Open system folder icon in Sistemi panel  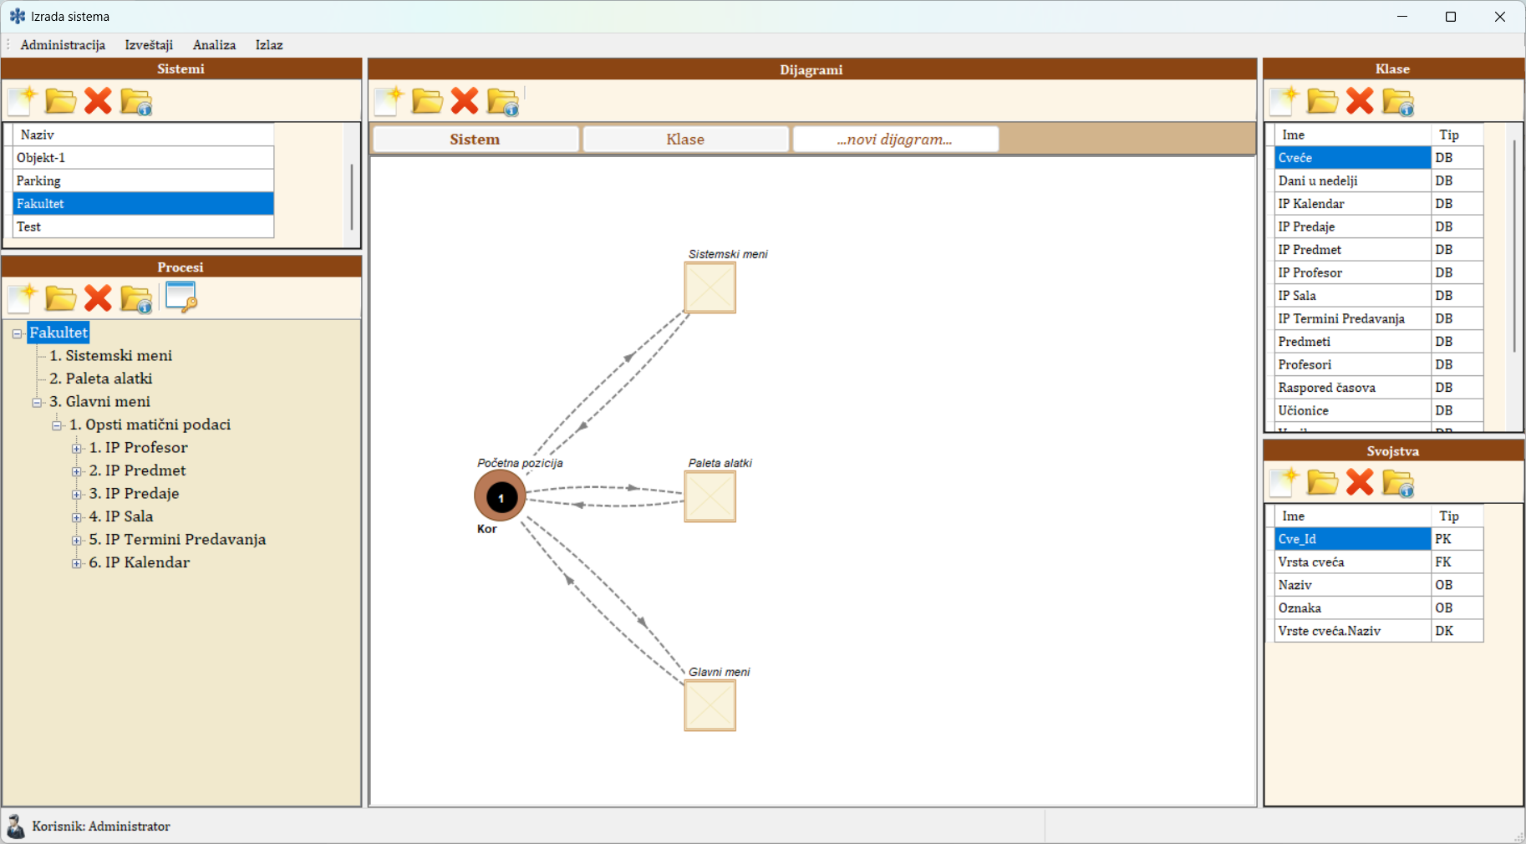[x=60, y=101]
